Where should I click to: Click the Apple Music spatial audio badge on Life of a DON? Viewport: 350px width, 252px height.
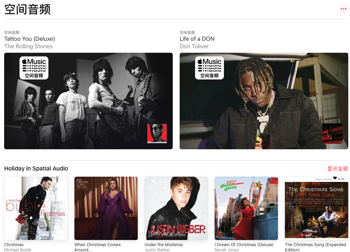click(209, 68)
